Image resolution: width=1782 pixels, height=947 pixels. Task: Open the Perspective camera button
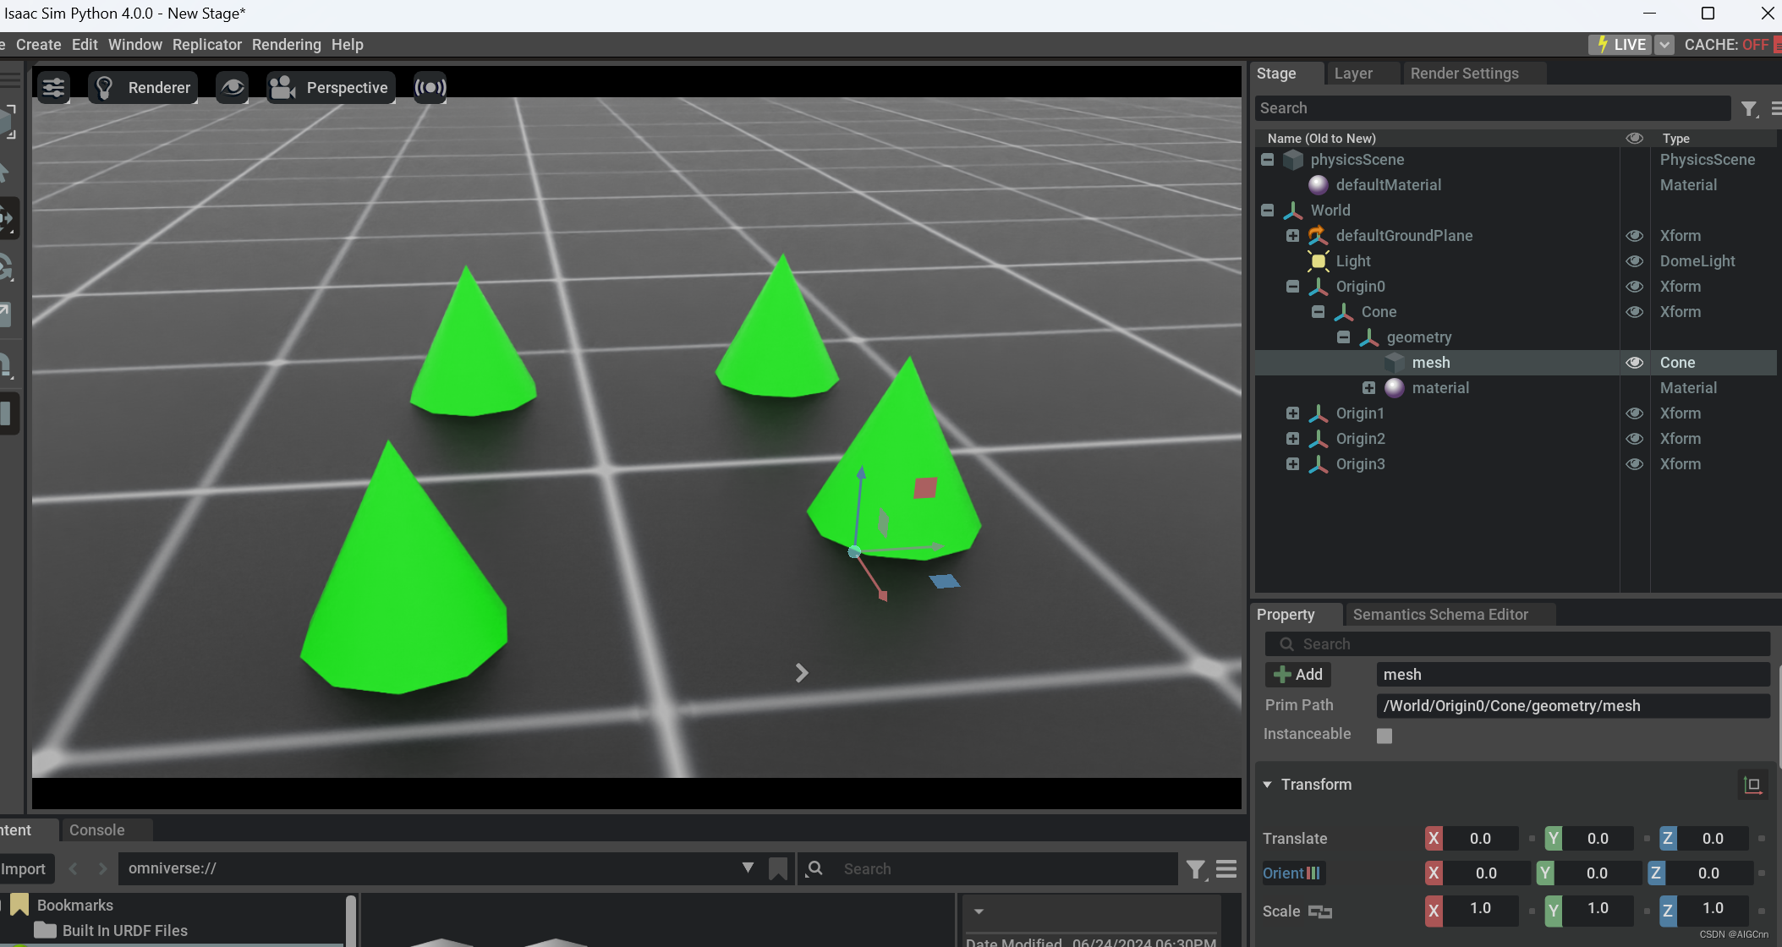331,87
